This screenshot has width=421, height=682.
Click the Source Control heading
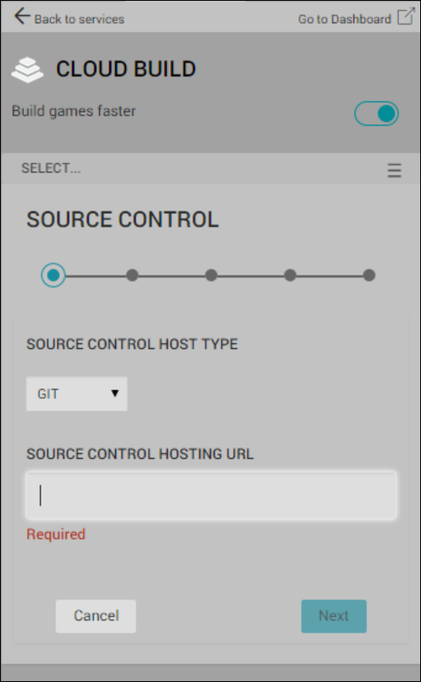click(123, 219)
